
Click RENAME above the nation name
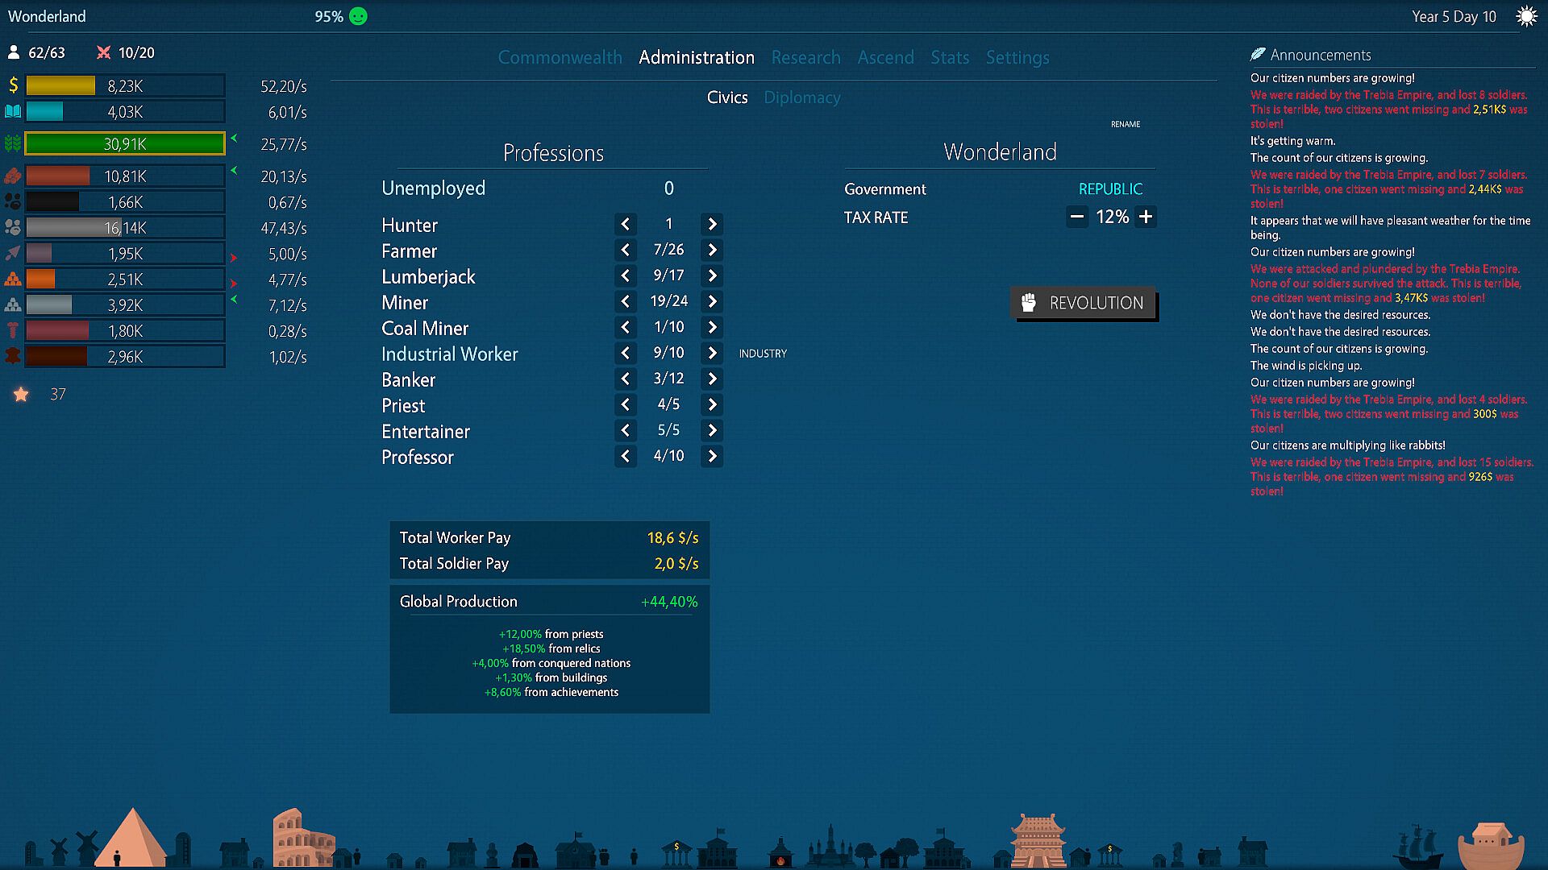coord(1125,124)
